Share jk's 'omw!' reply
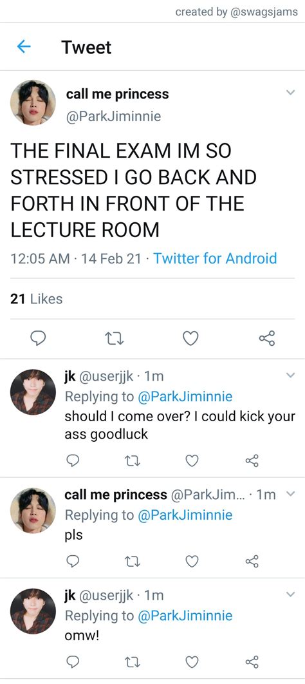Screen dimensions: 305x684 click(x=252, y=661)
